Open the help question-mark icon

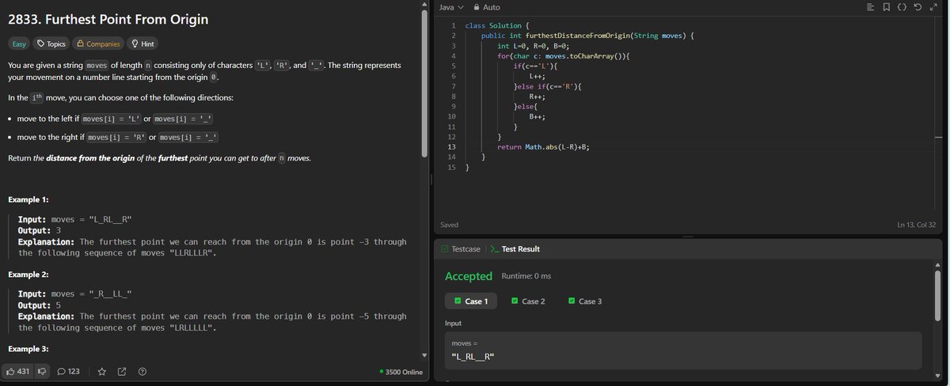(142, 371)
